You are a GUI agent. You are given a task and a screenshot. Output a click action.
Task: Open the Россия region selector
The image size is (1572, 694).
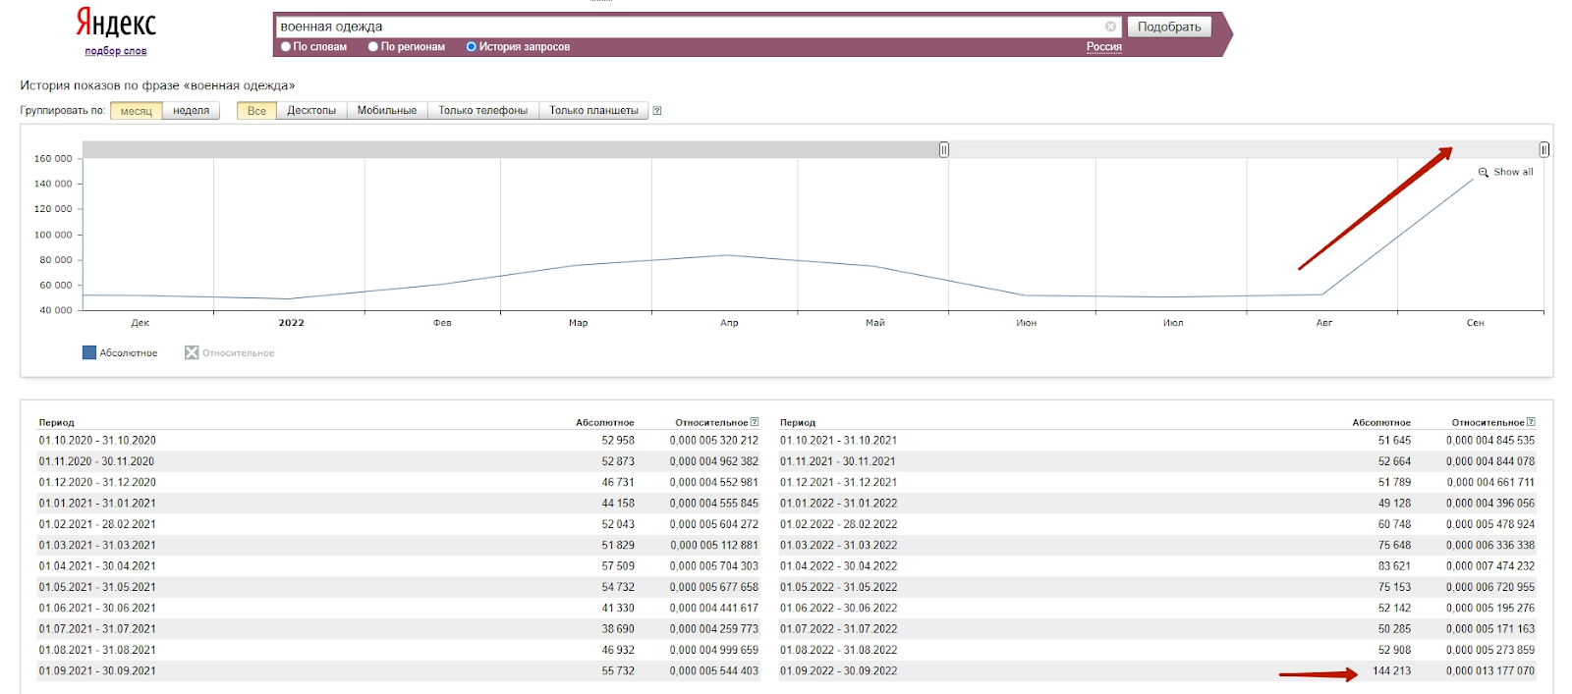click(1103, 47)
